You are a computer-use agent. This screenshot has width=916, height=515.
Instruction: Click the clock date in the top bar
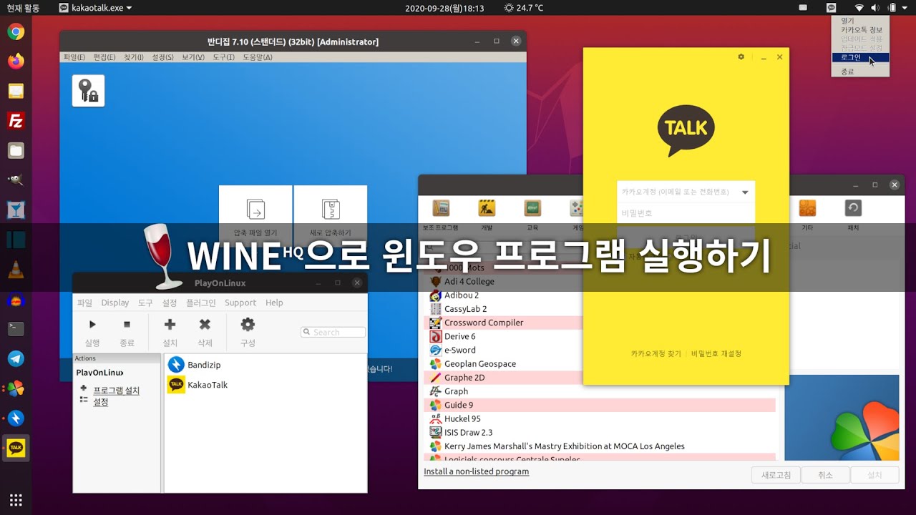[444, 8]
